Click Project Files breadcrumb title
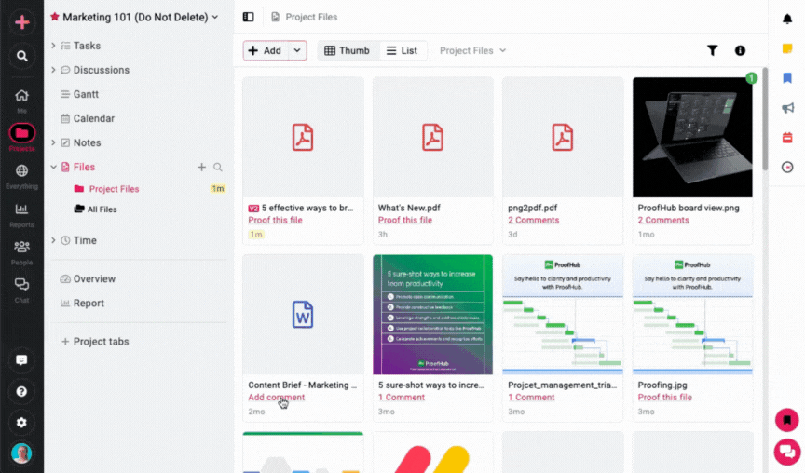 311,17
